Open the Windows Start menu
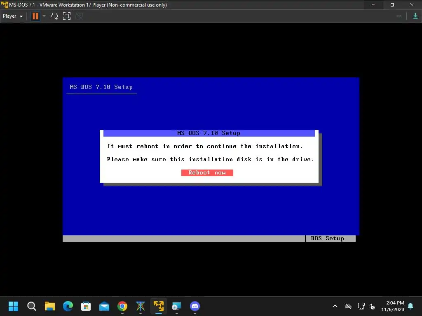 coord(13,306)
